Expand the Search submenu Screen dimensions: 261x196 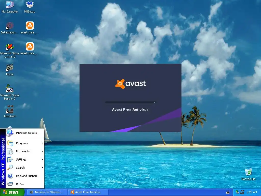[x=25, y=168]
